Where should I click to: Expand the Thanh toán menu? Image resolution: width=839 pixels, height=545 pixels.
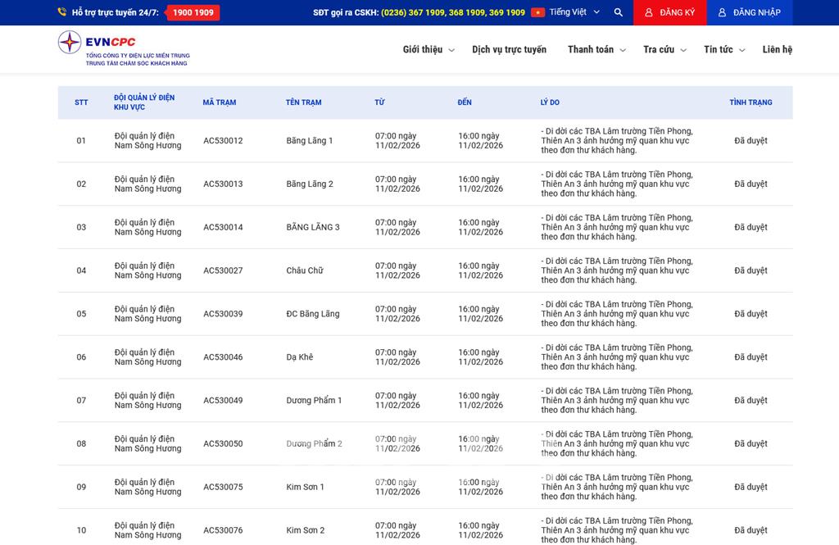(x=596, y=50)
